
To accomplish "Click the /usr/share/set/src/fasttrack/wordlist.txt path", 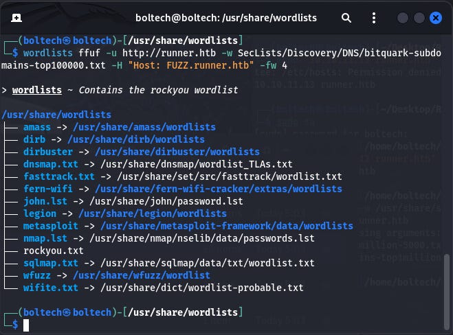I will coord(230,176).
